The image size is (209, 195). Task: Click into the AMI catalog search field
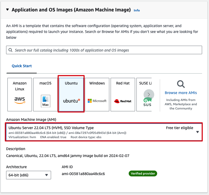pos(106,50)
